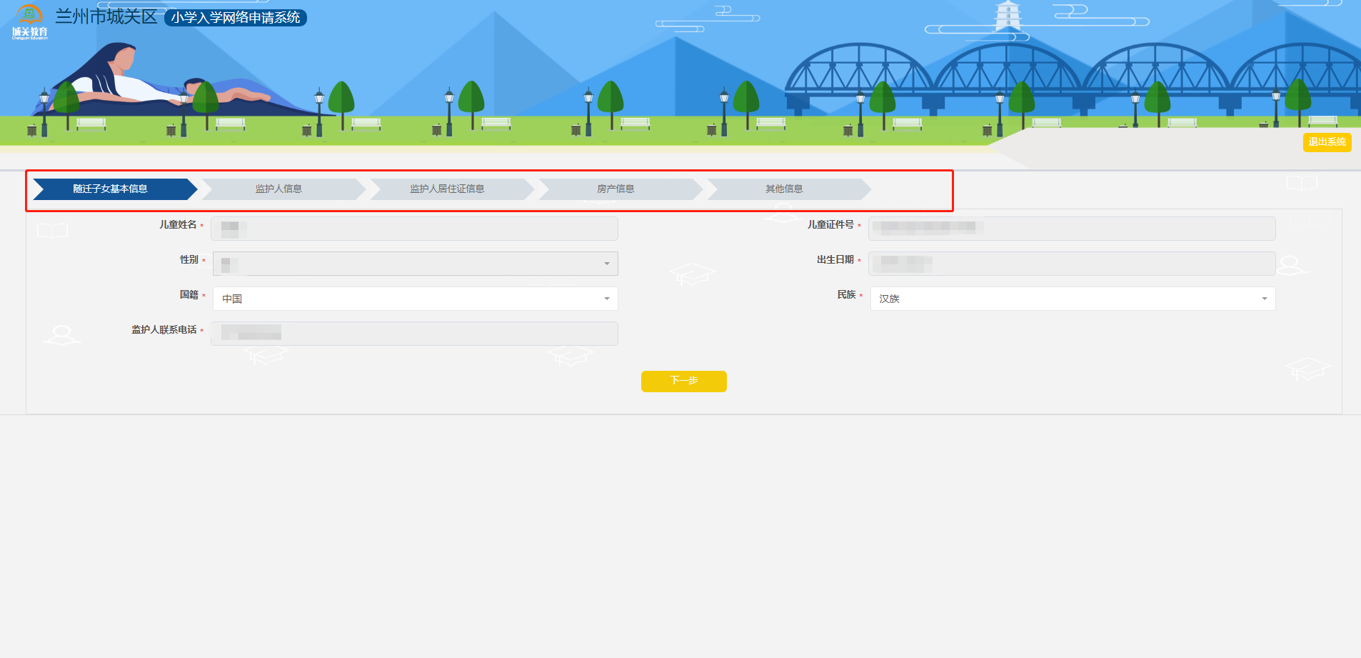The image size is (1361, 658).
Task: Click the 小学入学网络申请系统 title badge
Action: 236,18
